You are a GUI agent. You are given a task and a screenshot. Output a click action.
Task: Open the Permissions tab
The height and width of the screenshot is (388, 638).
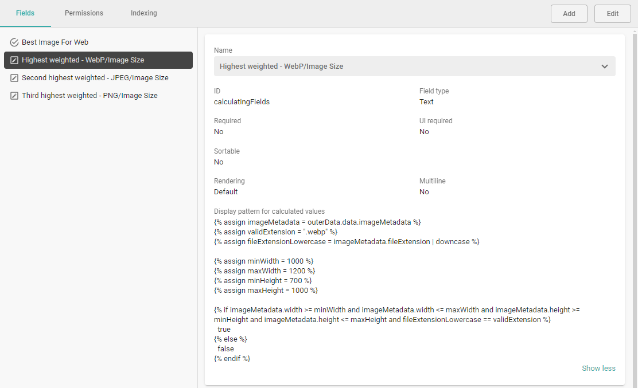[x=84, y=13]
